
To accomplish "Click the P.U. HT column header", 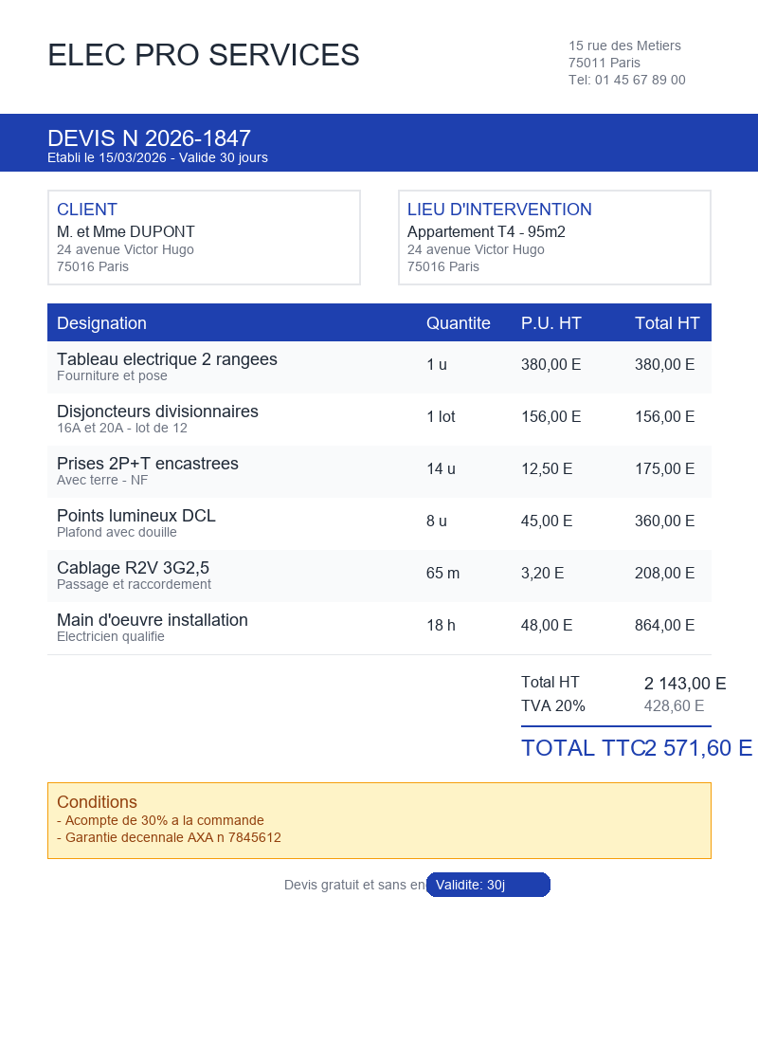I will point(550,323).
